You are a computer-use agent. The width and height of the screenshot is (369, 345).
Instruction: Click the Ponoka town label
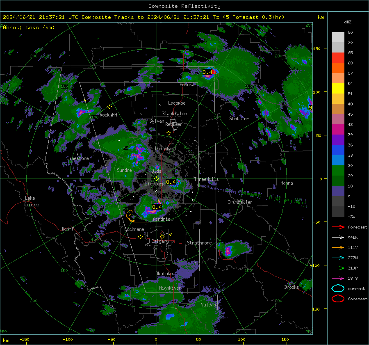[x=187, y=85]
